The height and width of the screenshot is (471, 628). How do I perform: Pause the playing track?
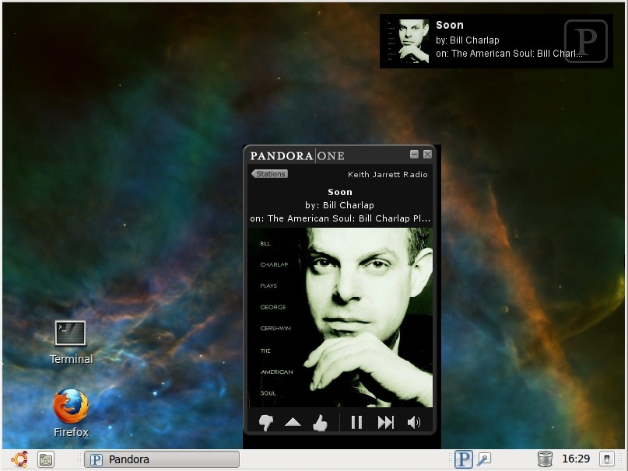pos(356,422)
